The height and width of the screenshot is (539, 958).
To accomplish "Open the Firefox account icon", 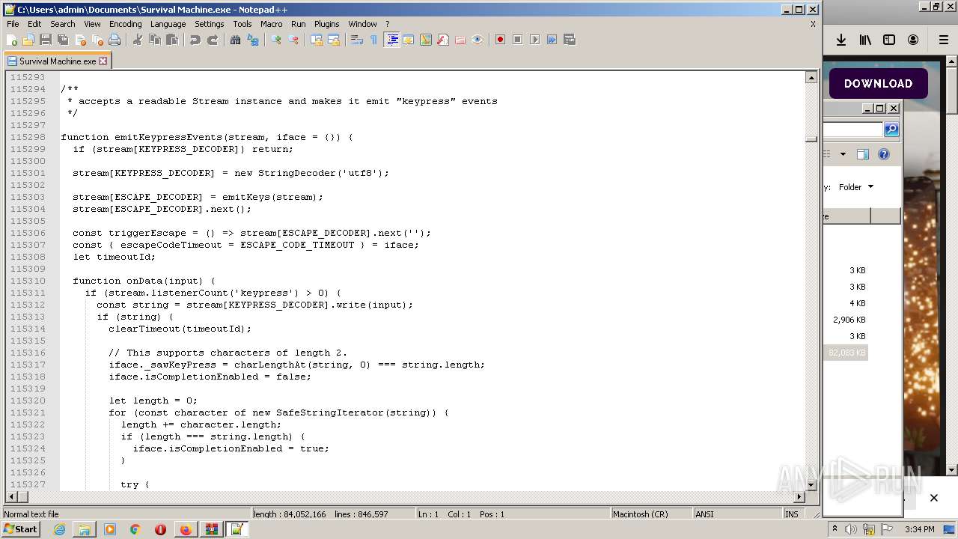I will pos(913,40).
